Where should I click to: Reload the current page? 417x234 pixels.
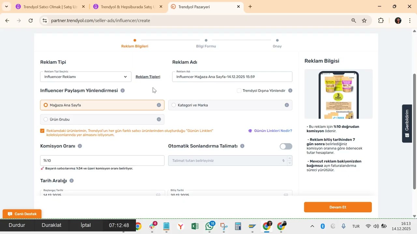click(x=31, y=20)
